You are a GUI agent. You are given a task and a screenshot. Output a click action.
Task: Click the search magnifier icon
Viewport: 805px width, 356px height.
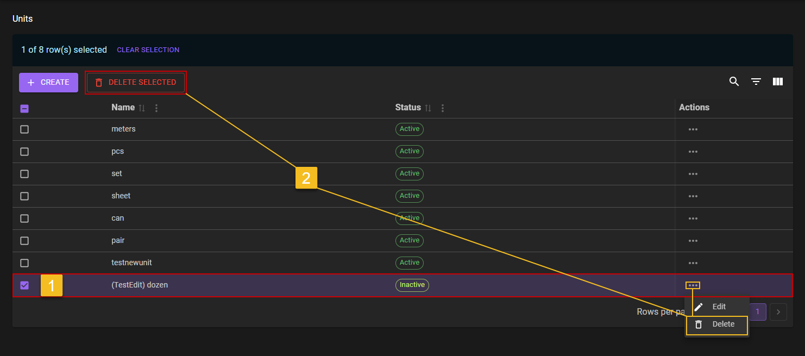coord(734,82)
